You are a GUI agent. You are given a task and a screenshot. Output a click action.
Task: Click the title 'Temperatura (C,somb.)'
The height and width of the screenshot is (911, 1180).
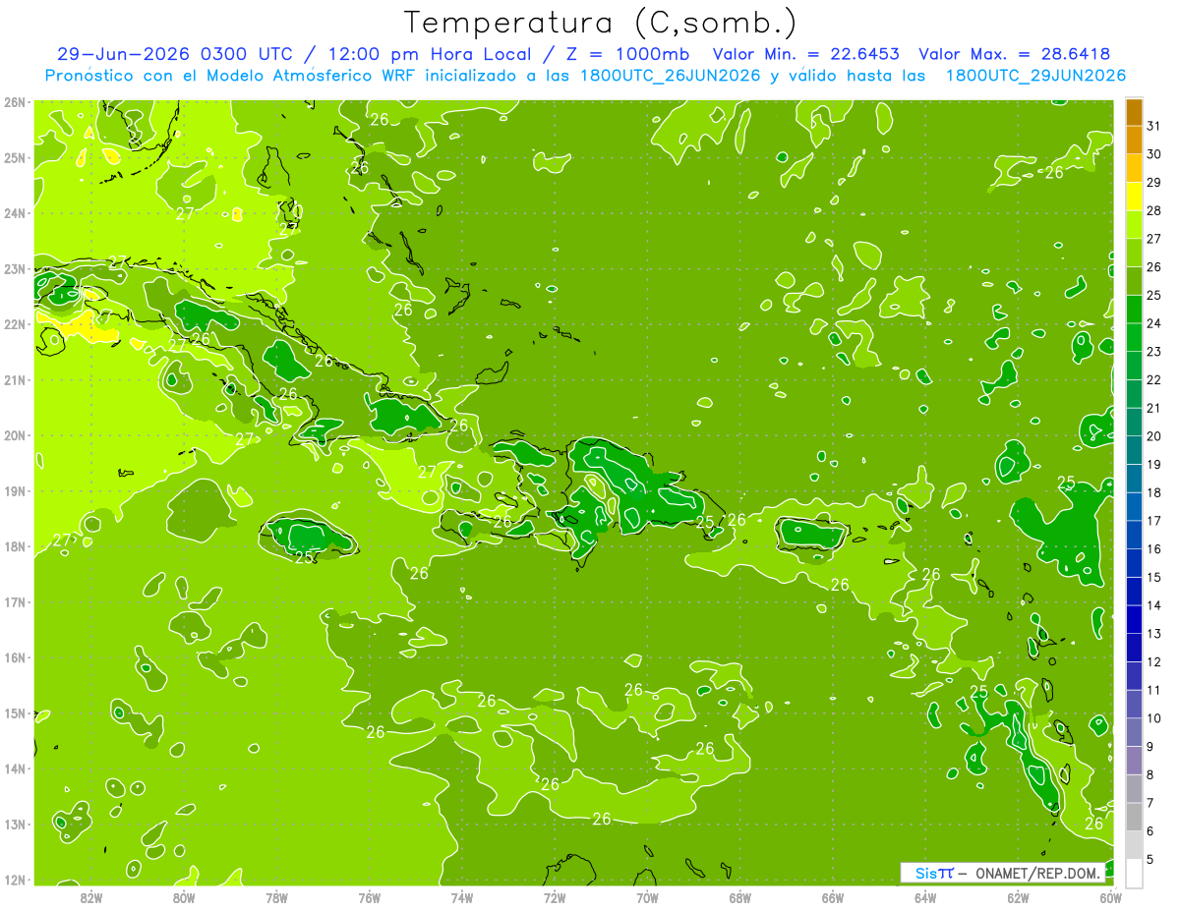[x=601, y=23]
